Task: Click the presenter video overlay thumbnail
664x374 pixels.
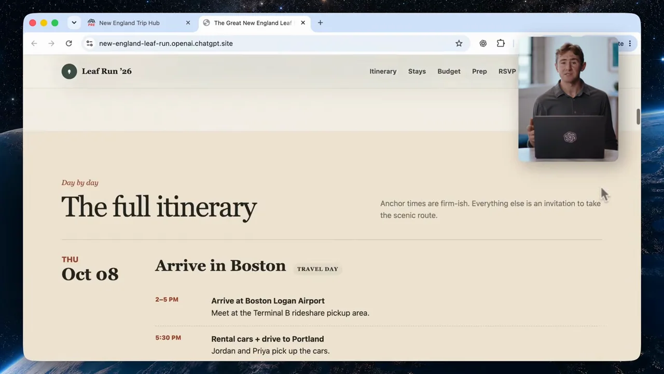Action: pos(568,99)
